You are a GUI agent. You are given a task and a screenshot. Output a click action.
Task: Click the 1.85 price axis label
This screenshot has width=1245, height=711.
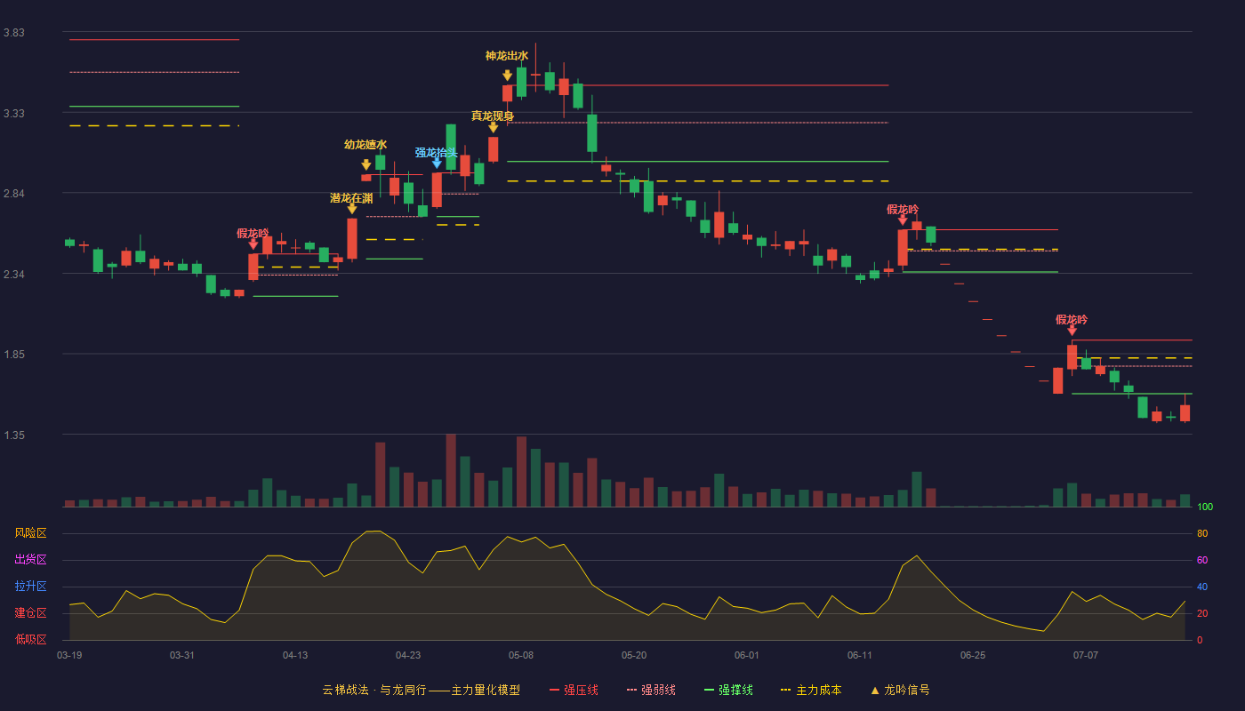[14, 355]
